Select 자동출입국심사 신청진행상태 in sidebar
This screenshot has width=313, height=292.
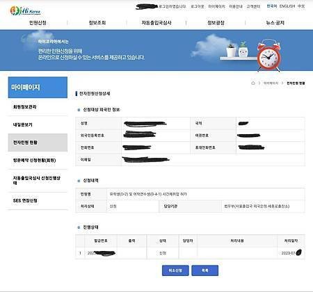click(x=38, y=181)
